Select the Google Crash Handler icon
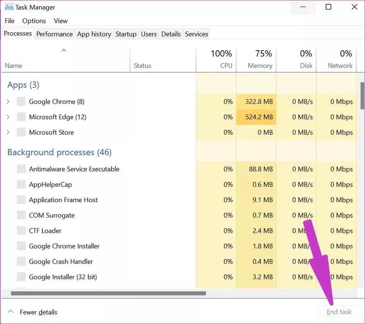Viewport: 365px width, 324px height. 21,261
